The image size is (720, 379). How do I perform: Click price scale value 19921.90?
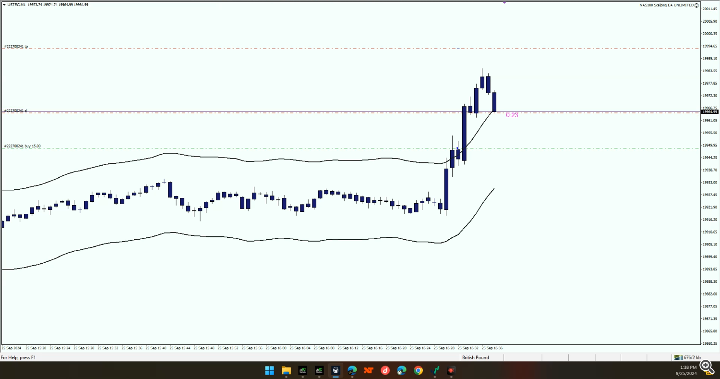710,207
